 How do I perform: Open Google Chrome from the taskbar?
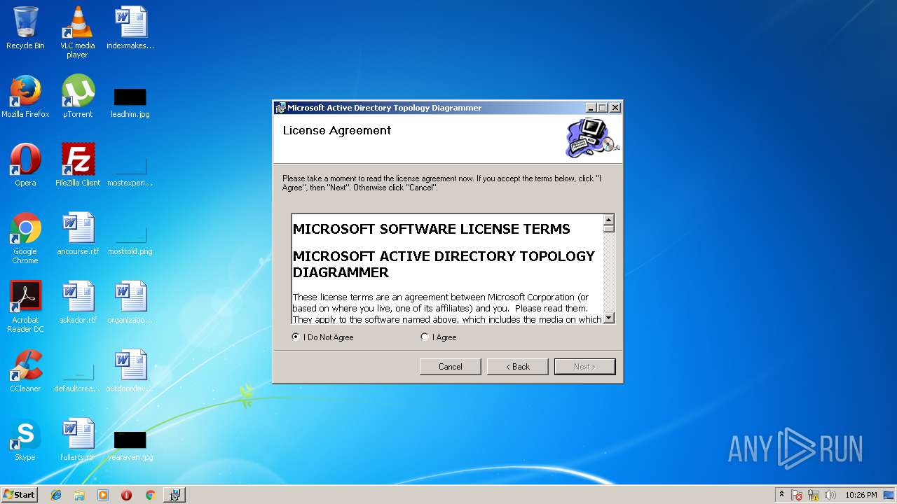[150, 495]
